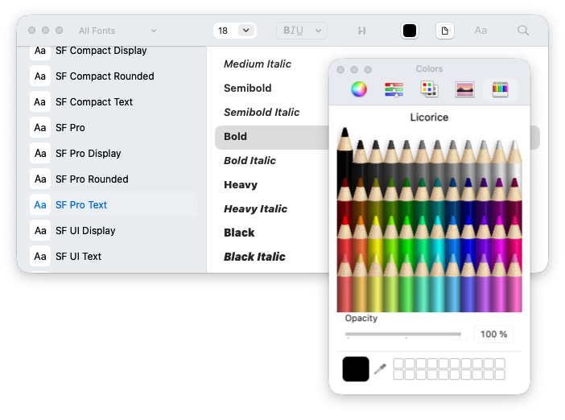Select the pencils picker tab
565x420 pixels.
click(x=500, y=89)
